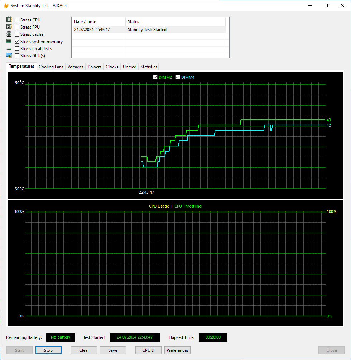Click the DIMM2 current value 43

tap(329, 120)
